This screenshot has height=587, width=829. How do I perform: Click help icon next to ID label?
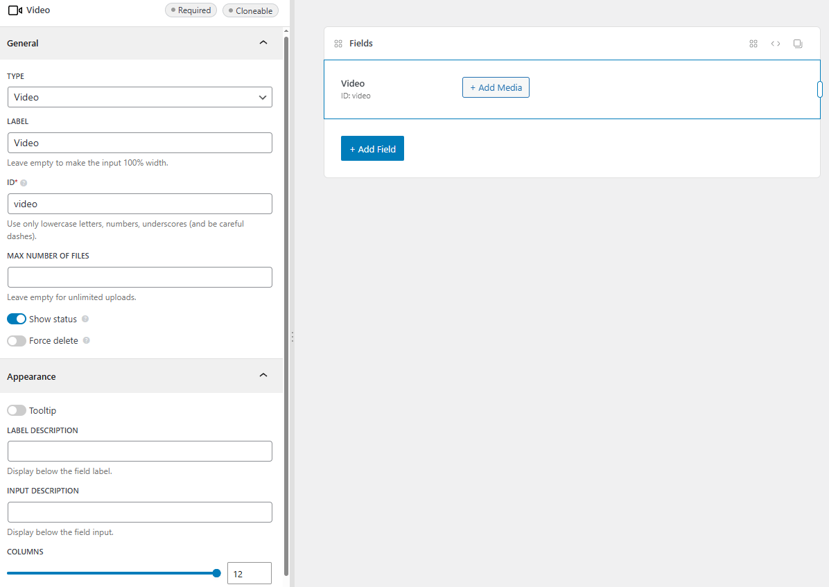point(24,183)
